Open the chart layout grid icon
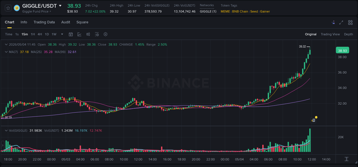The width and height of the screenshot is (358, 167). [350, 23]
